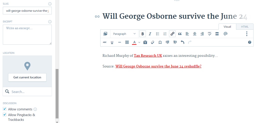Viewport: 256px width, 123px height.
Task: Focus the Write an excerpt textarea
Action: point(27,35)
